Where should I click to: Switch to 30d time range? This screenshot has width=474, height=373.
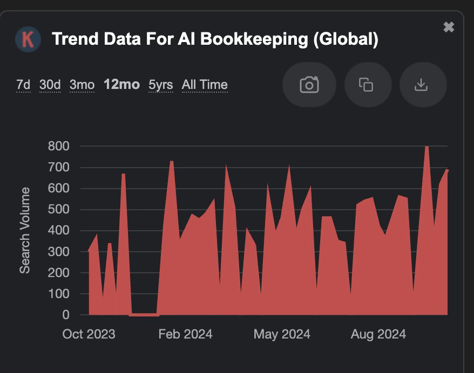[x=50, y=85]
